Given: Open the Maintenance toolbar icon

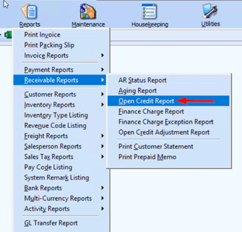Looking at the screenshot, I should pos(88,12).
